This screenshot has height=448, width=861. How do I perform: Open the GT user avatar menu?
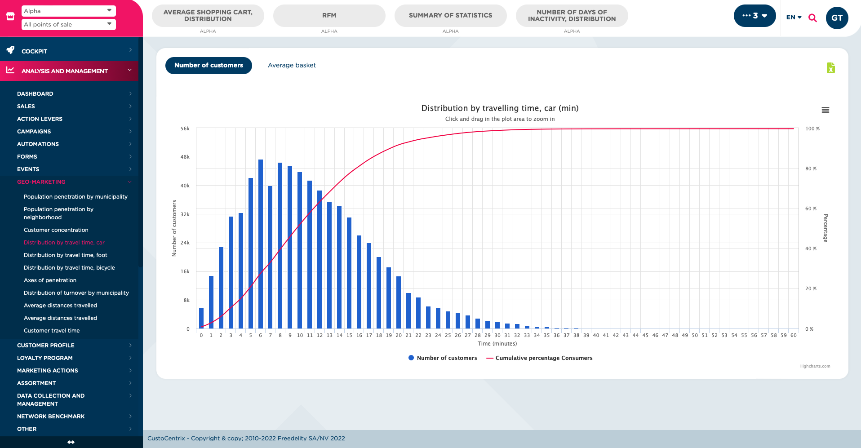click(x=837, y=18)
